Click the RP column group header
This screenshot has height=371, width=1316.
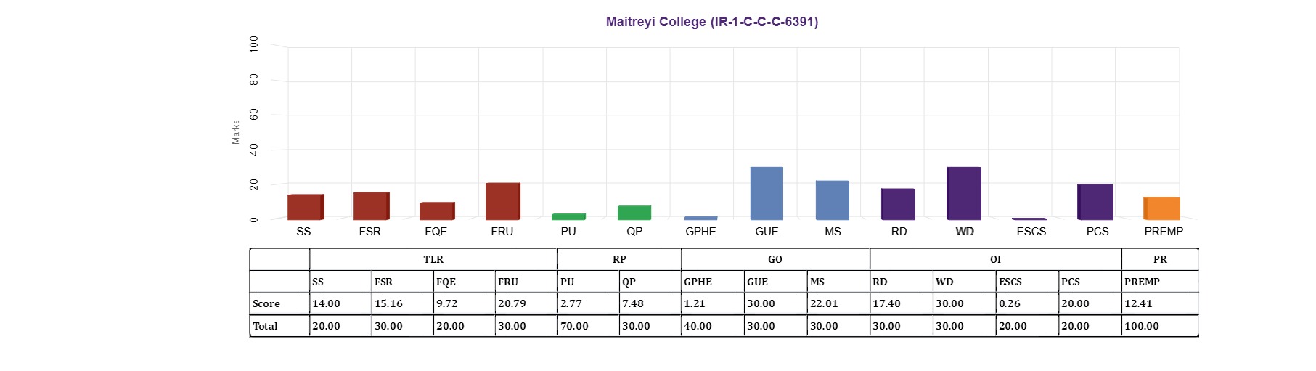tap(619, 259)
